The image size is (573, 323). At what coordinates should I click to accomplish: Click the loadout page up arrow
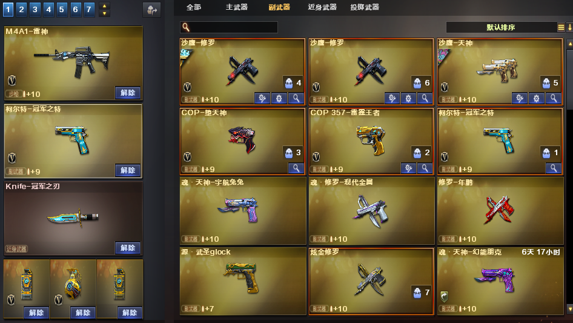coord(105,6)
